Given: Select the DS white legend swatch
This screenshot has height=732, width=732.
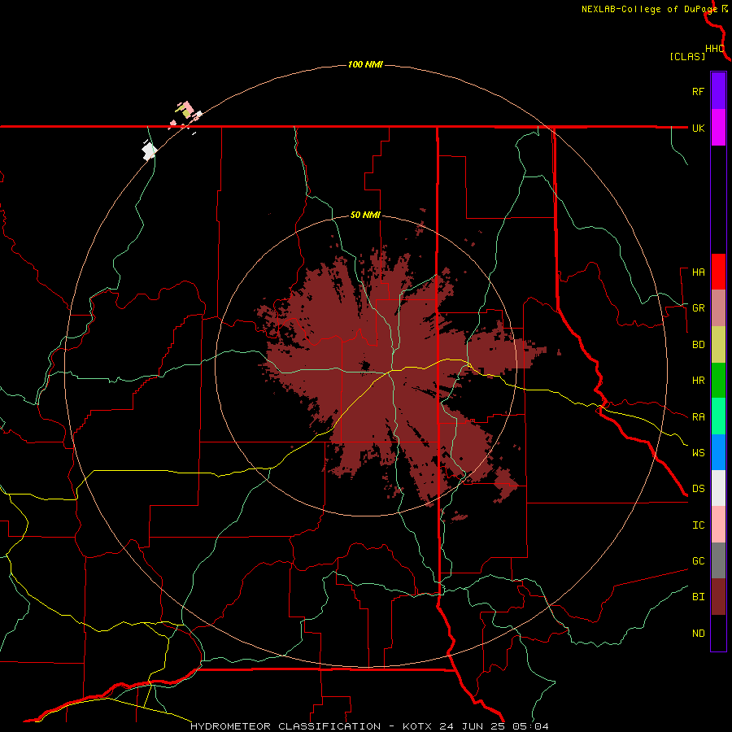Looking at the screenshot, I should pyautogui.click(x=718, y=488).
